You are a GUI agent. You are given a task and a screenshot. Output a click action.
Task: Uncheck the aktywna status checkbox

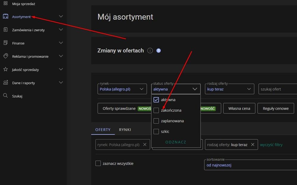(x=156, y=100)
